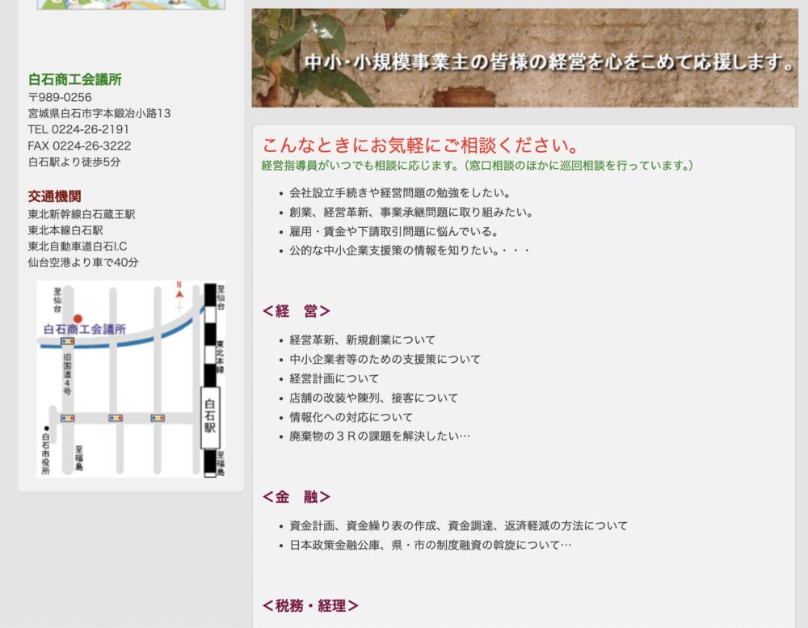Click the north arrow on the map
This screenshot has width=808, height=628.
179,297
